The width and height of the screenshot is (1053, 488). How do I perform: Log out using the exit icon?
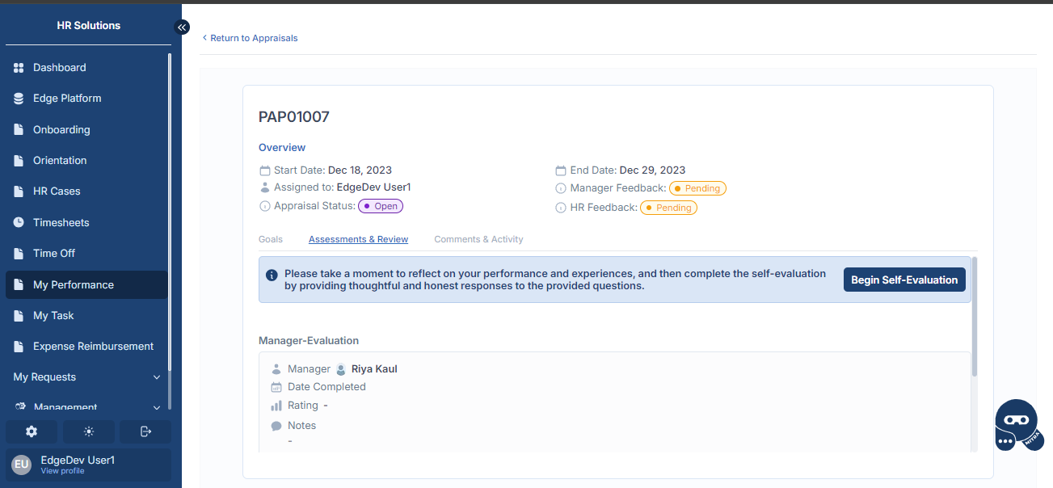click(x=145, y=431)
